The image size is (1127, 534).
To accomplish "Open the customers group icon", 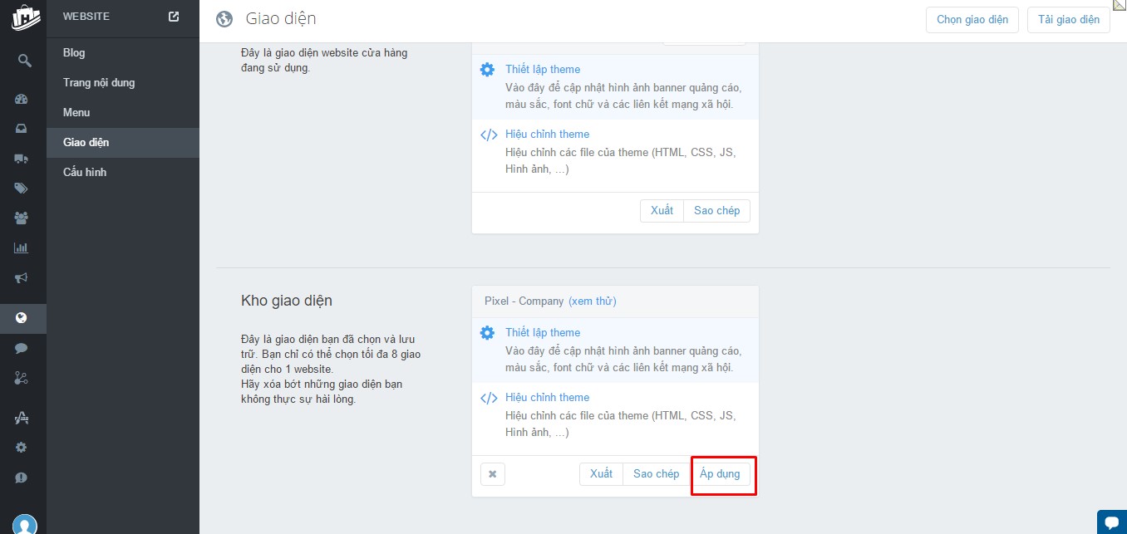I will pos(22,218).
